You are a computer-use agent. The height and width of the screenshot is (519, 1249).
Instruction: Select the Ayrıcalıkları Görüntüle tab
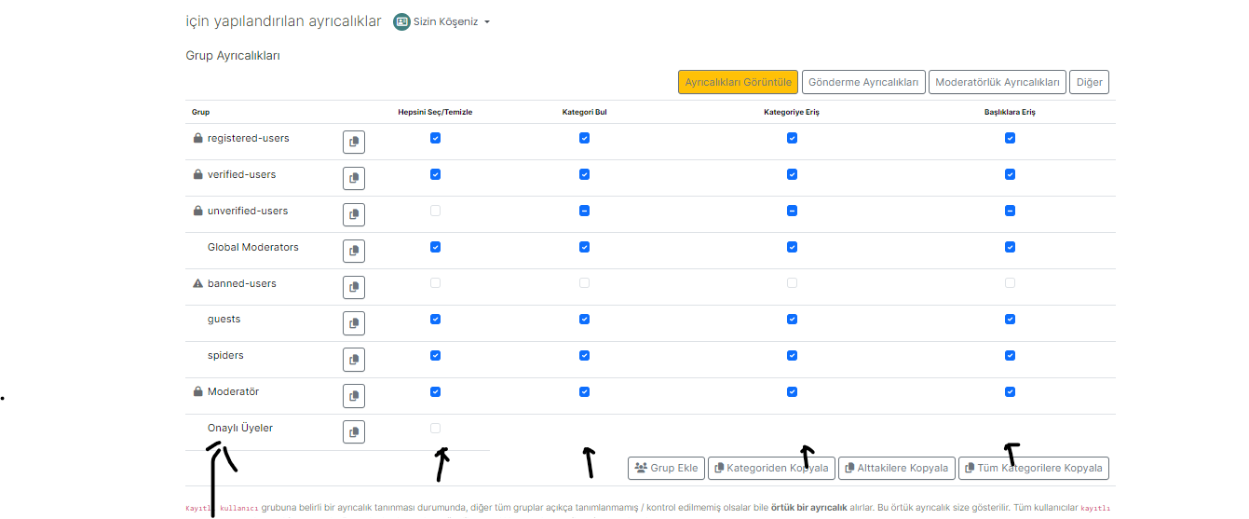click(738, 82)
